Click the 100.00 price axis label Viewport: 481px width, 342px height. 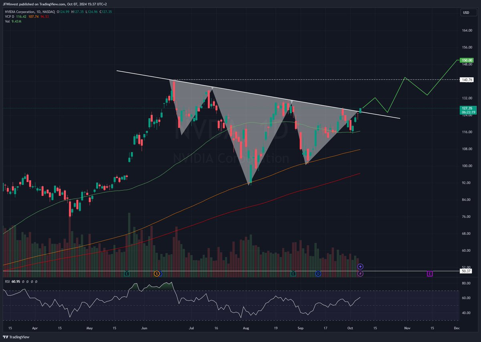[x=467, y=166]
